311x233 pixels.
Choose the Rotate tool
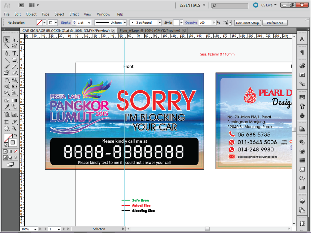pyautogui.click(x=6, y=80)
